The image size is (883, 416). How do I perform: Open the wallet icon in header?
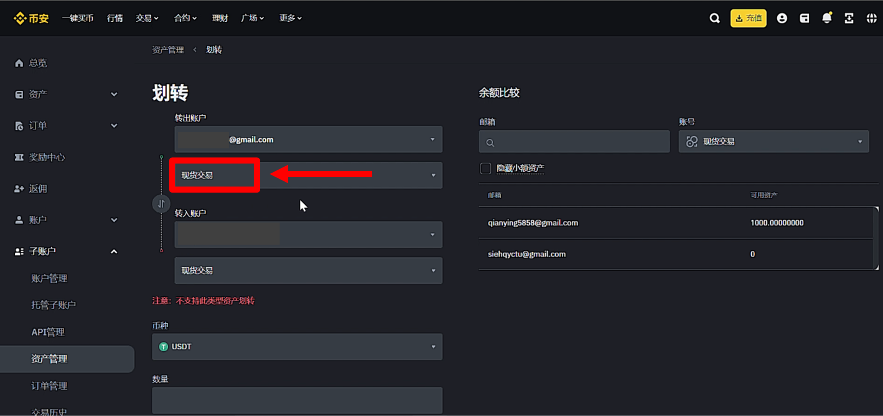(804, 18)
